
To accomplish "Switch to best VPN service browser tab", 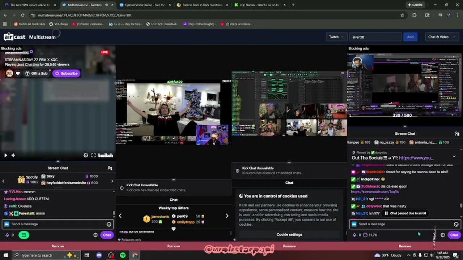I will [x=30, y=5].
